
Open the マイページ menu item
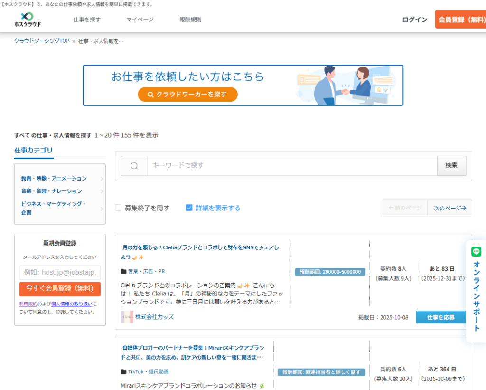pyautogui.click(x=140, y=19)
